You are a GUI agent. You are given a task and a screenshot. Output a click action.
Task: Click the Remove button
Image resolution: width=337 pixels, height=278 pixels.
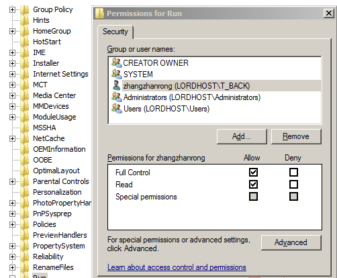(x=296, y=136)
